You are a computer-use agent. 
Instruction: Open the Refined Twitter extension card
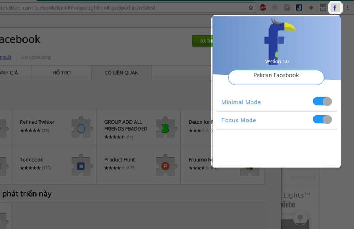tap(54, 128)
